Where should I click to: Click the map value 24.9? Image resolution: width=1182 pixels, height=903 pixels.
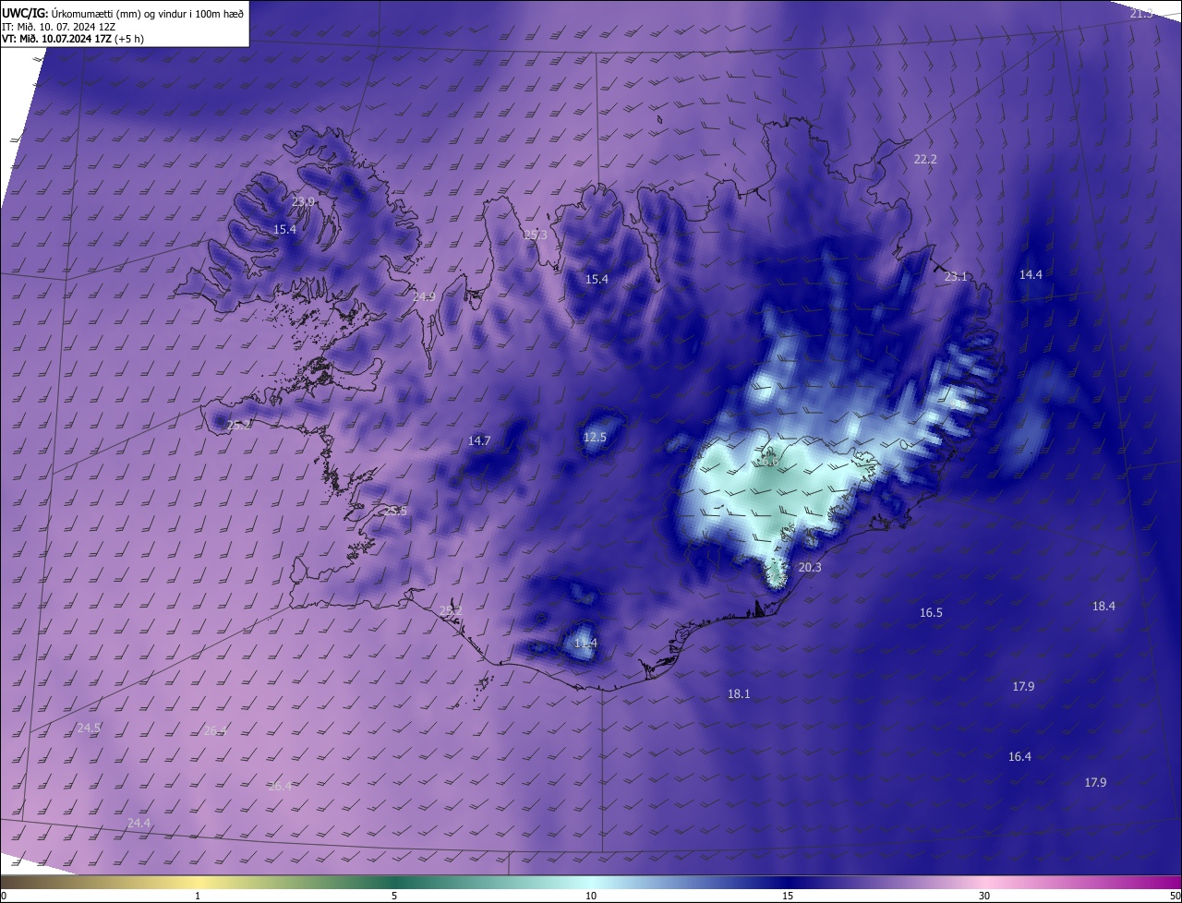click(423, 296)
